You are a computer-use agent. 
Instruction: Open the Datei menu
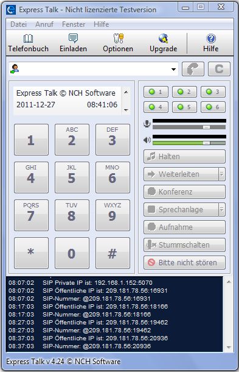tap(18, 24)
